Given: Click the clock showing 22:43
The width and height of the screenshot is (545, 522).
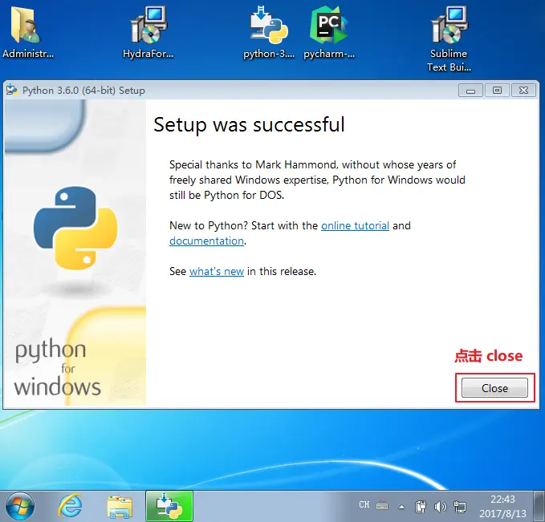Looking at the screenshot, I should [x=502, y=507].
